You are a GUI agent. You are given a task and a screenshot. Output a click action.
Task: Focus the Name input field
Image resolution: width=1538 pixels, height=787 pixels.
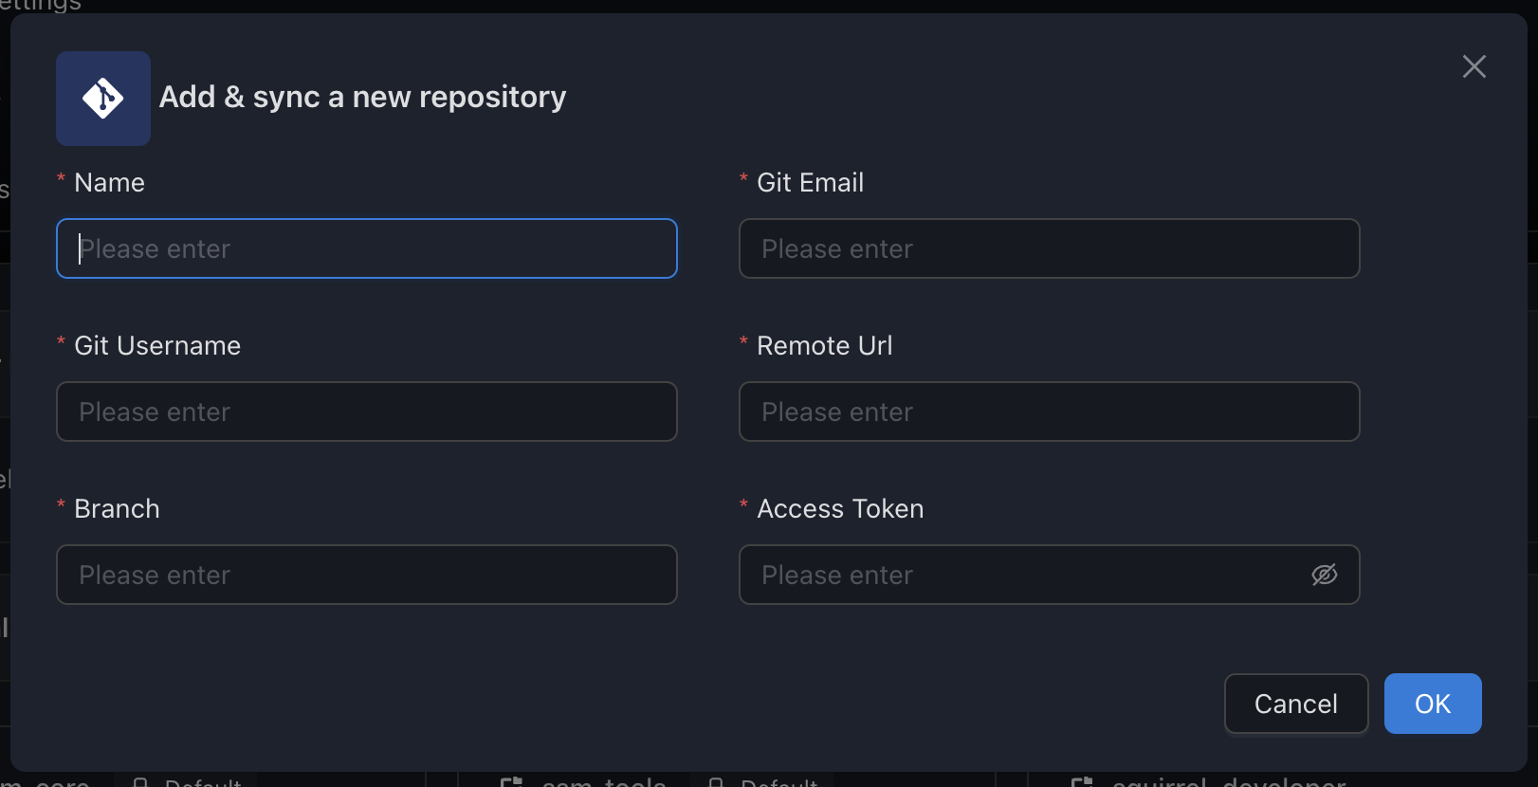pyautogui.click(x=367, y=248)
